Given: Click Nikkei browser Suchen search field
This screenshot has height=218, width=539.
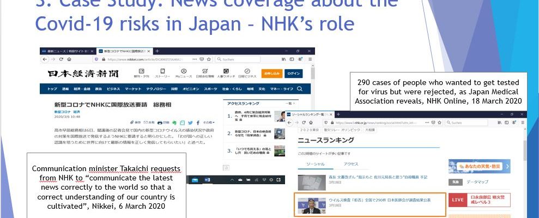Looking at the screenshot, I should tap(238, 59).
